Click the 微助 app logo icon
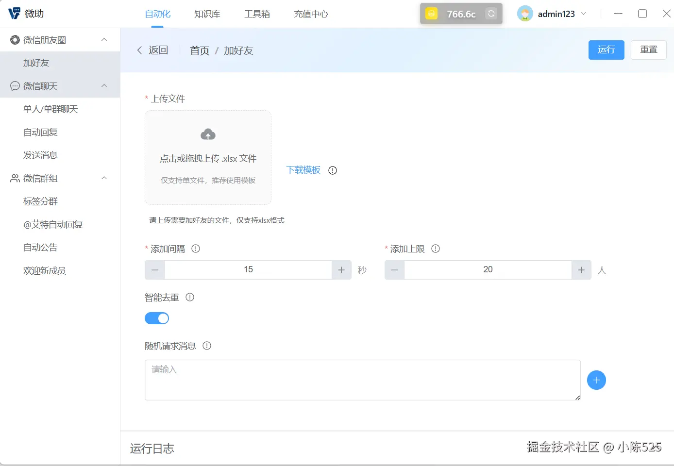The width and height of the screenshot is (674, 466). click(x=14, y=14)
